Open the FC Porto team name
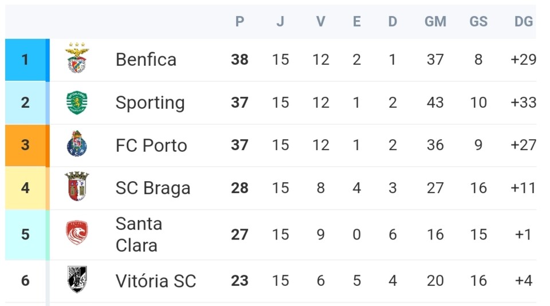The height and width of the screenshot is (306, 550). click(x=151, y=145)
